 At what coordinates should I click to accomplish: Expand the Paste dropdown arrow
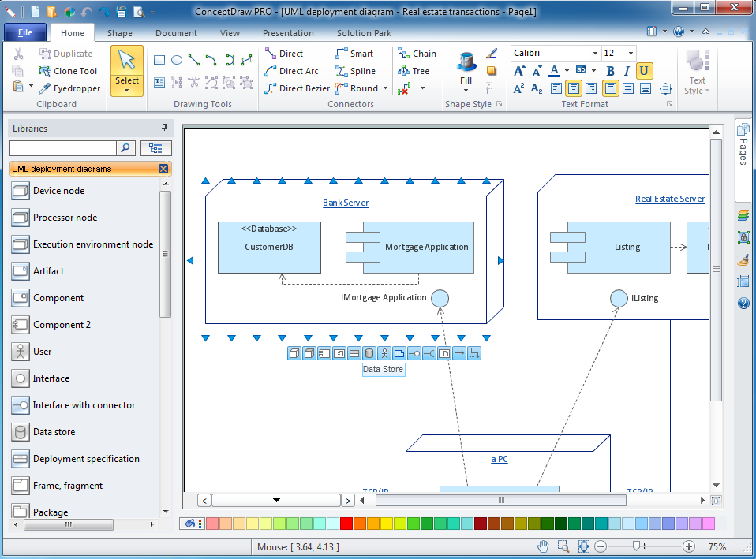click(32, 87)
